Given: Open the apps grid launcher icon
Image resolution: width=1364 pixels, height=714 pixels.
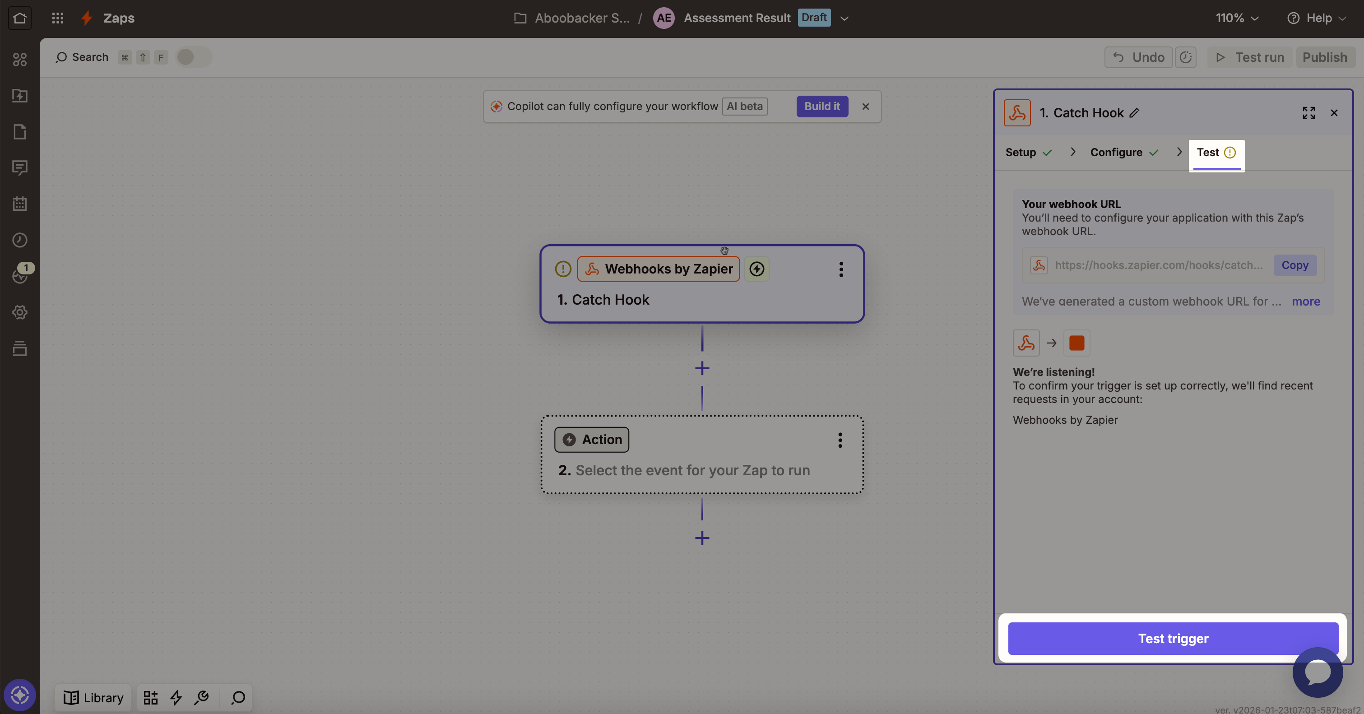Looking at the screenshot, I should pyautogui.click(x=57, y=18).
